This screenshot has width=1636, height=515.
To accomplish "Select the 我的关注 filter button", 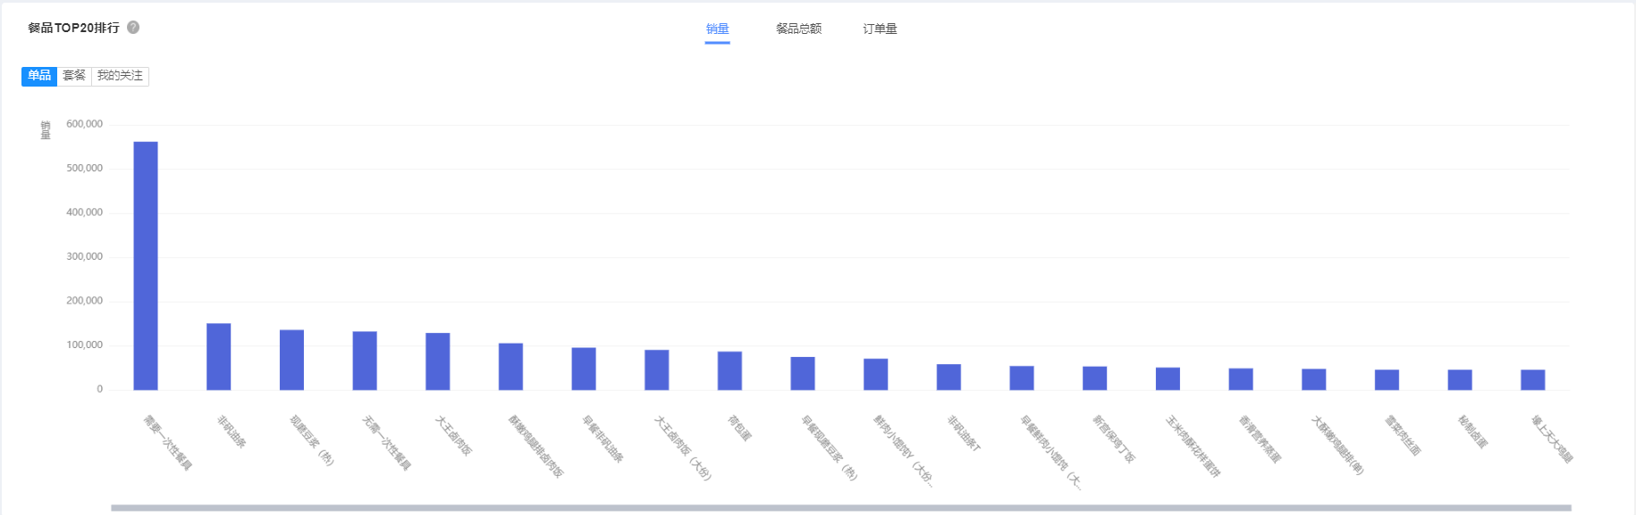I will [120, 76].
